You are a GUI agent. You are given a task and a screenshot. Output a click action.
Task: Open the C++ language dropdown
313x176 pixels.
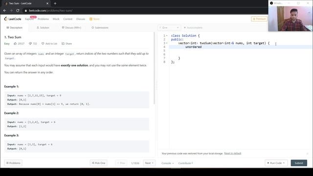(169, 27)
